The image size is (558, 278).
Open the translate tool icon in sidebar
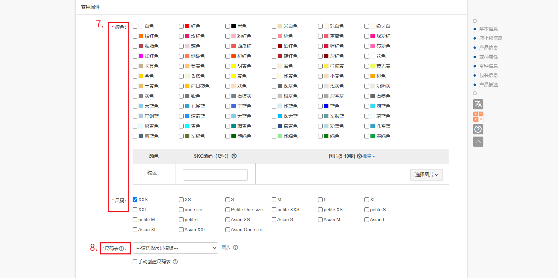[478, 104]
